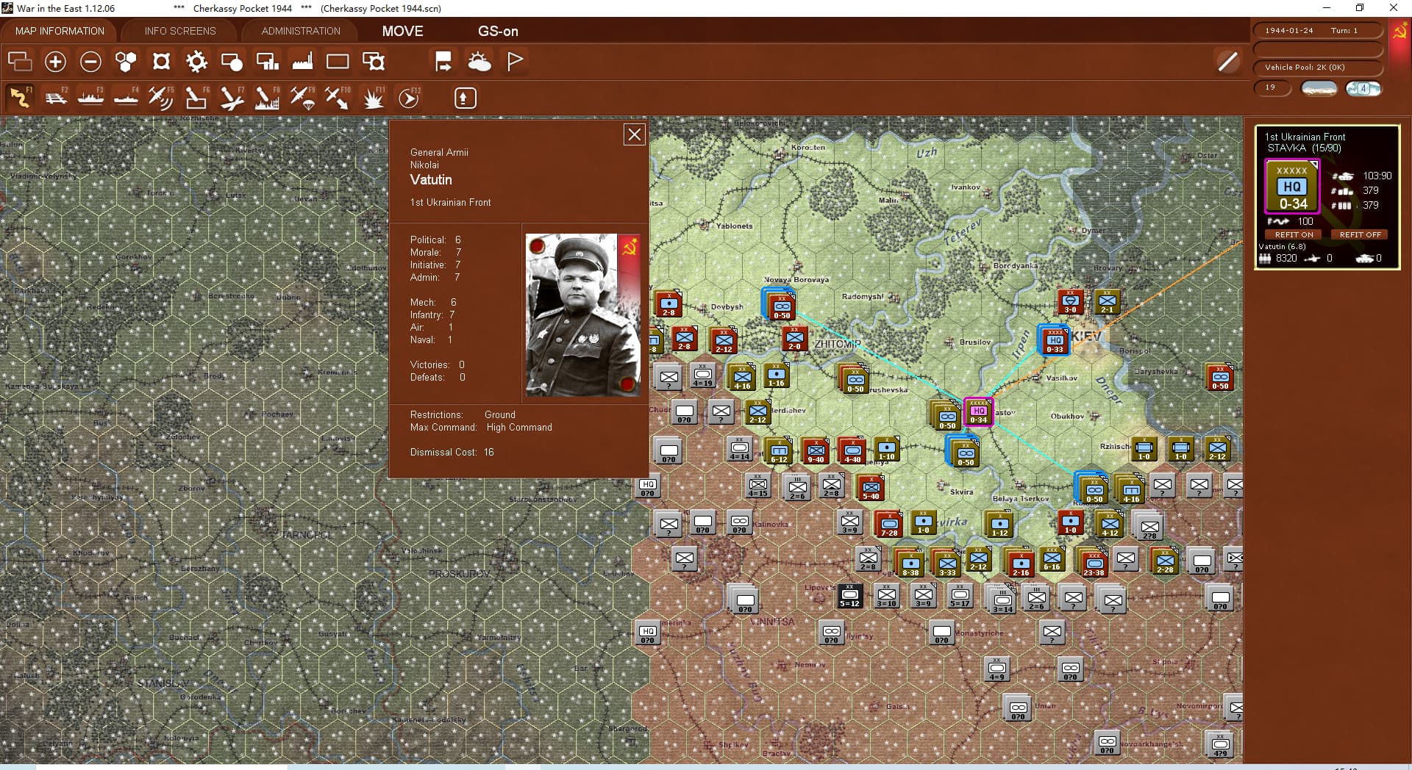Image resolution: width=1412 pixels, height=770 pixels.
Task: Toggle the snowy ground conditions indicator
Action: (x=1319, y=88)
